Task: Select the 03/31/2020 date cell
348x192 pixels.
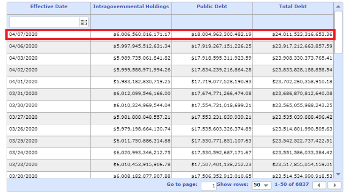Action: pyautogui.click(x=23, y=93)
